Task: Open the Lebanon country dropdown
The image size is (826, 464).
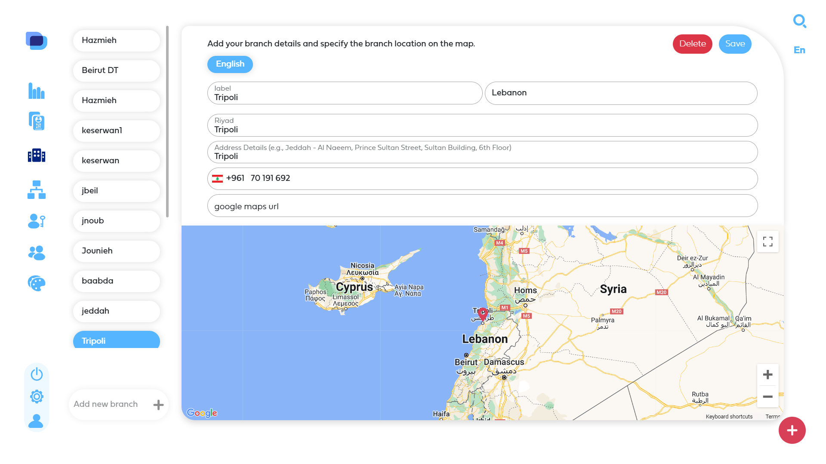Action: pyautogui.click(x=621, y=93)
